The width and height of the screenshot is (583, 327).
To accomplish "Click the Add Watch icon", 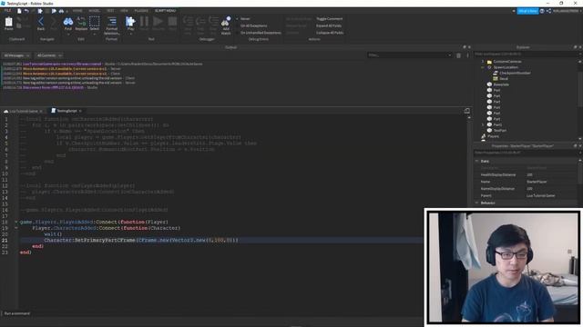I will 226,22.
